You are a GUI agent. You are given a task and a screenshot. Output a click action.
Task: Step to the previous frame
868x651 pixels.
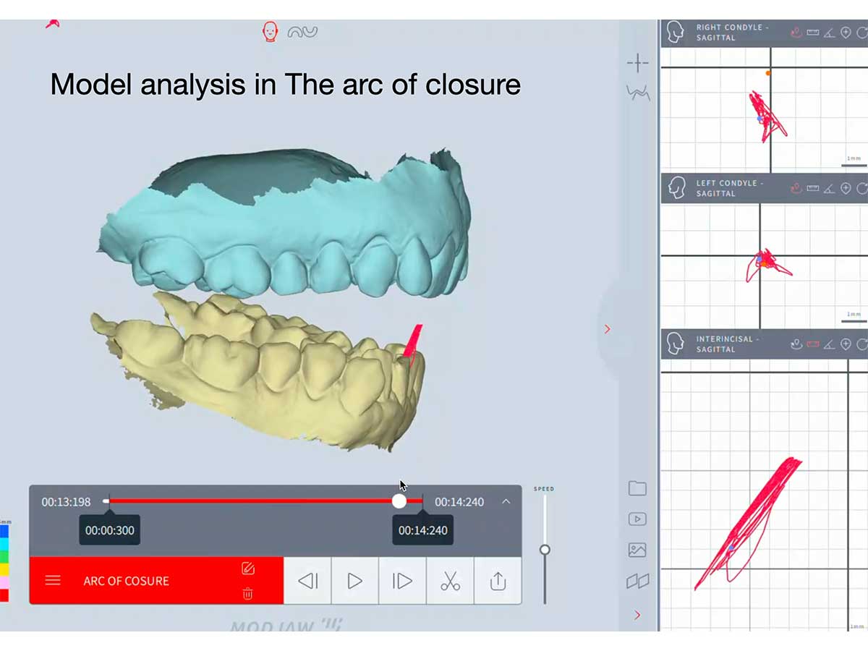[x=307, y=581]
